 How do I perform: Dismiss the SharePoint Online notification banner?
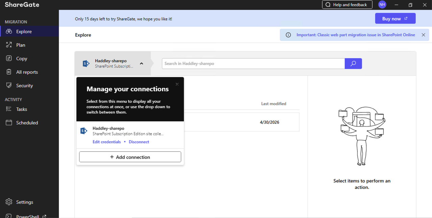pyautogui.click(x=423, y=35)
